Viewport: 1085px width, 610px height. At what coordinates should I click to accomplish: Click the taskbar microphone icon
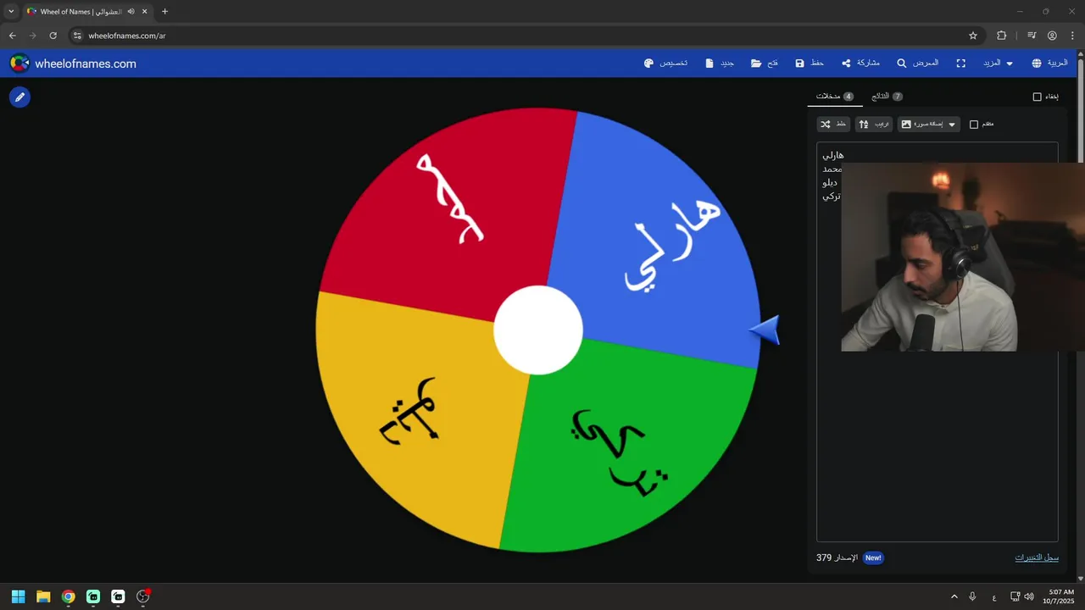point(972,596)
